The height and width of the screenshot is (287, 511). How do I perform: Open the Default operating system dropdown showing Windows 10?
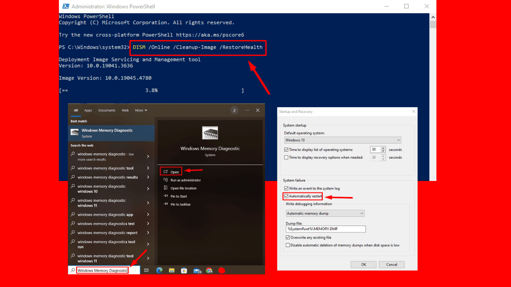tap(343, 140)
